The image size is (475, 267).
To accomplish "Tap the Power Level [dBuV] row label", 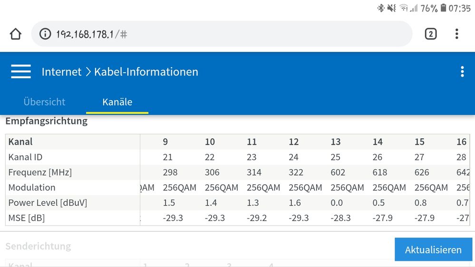I will (x=48, y=202).
